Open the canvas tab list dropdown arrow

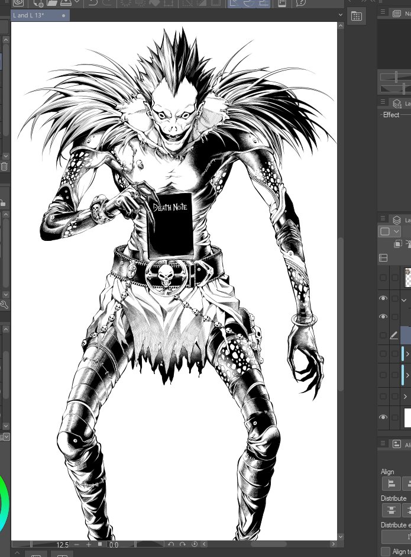coord(341,15)
